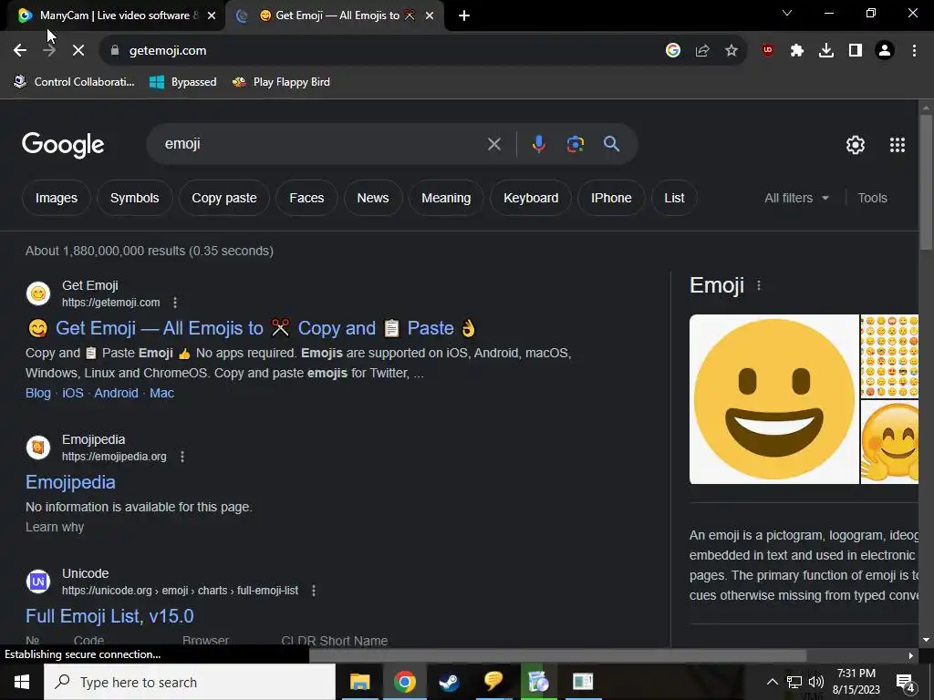The image size is (934, 700).
Task: Select the IPhone filter chip
Action: click(x=611, y=198)
